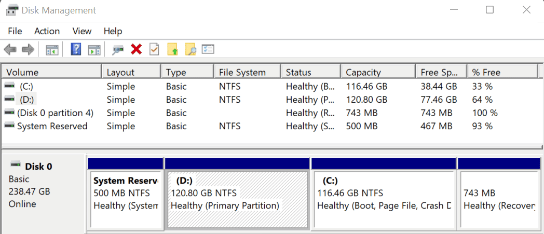Click the 467 MB free space cell
Screen dimensions: 544x234
tap(437, 126)
